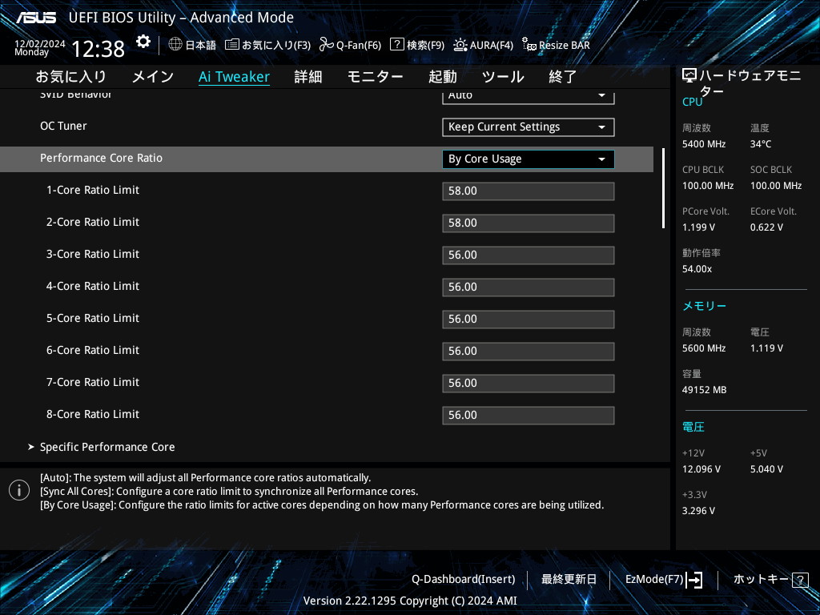
Task: Click the 1-Core Ratio Limit label
Action: tap(93, 190)
